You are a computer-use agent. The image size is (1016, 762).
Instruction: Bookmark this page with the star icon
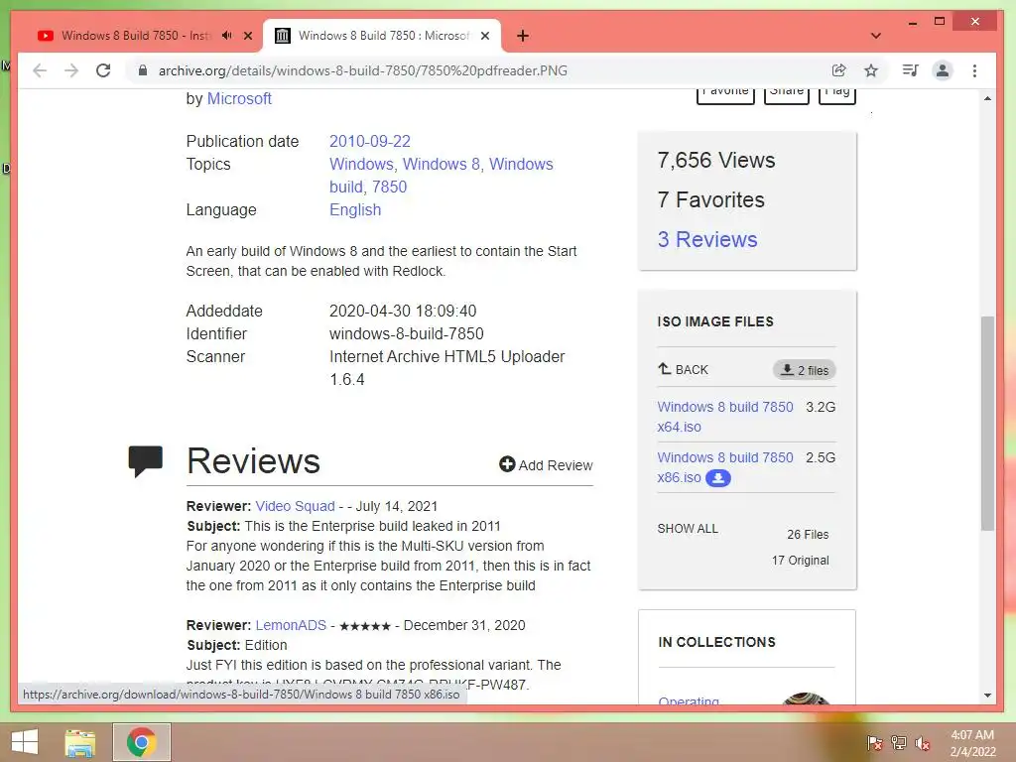(x=871, y=70)
